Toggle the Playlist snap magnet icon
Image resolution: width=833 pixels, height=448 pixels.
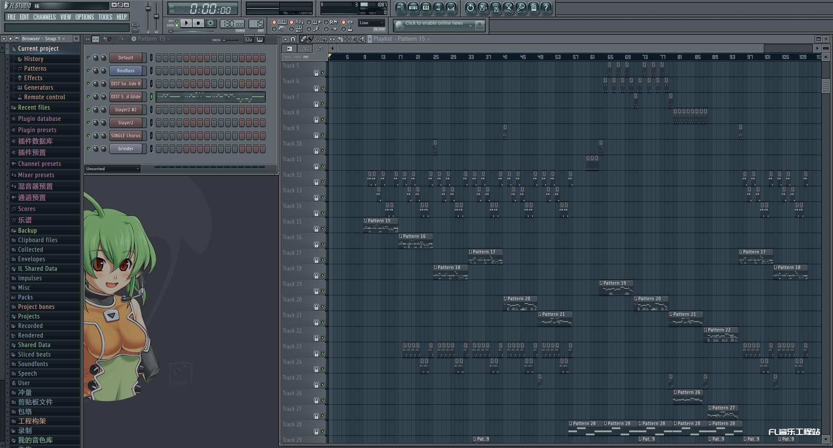pos(293,39)
